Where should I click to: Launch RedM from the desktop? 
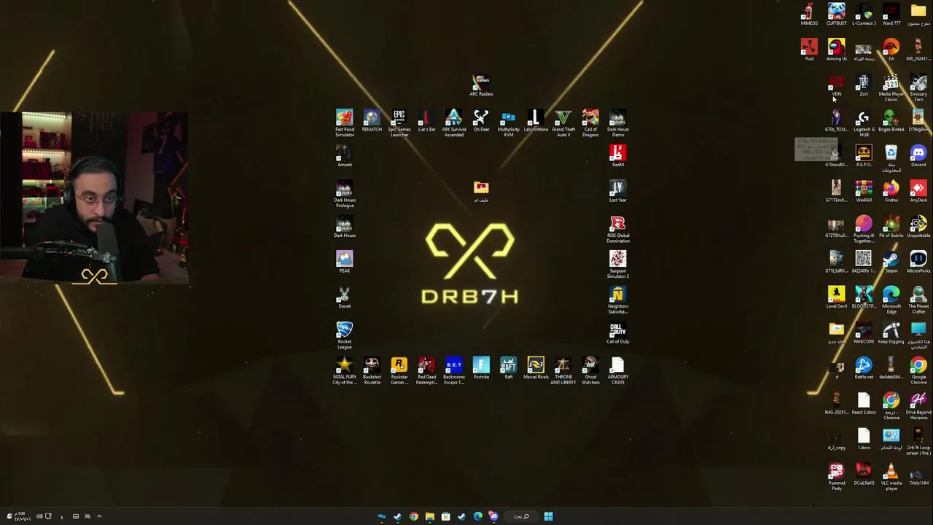click(617, 156)
